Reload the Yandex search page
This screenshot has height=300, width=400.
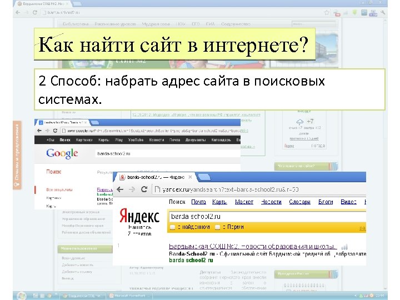pyautogui.click(x=144, y=189)
